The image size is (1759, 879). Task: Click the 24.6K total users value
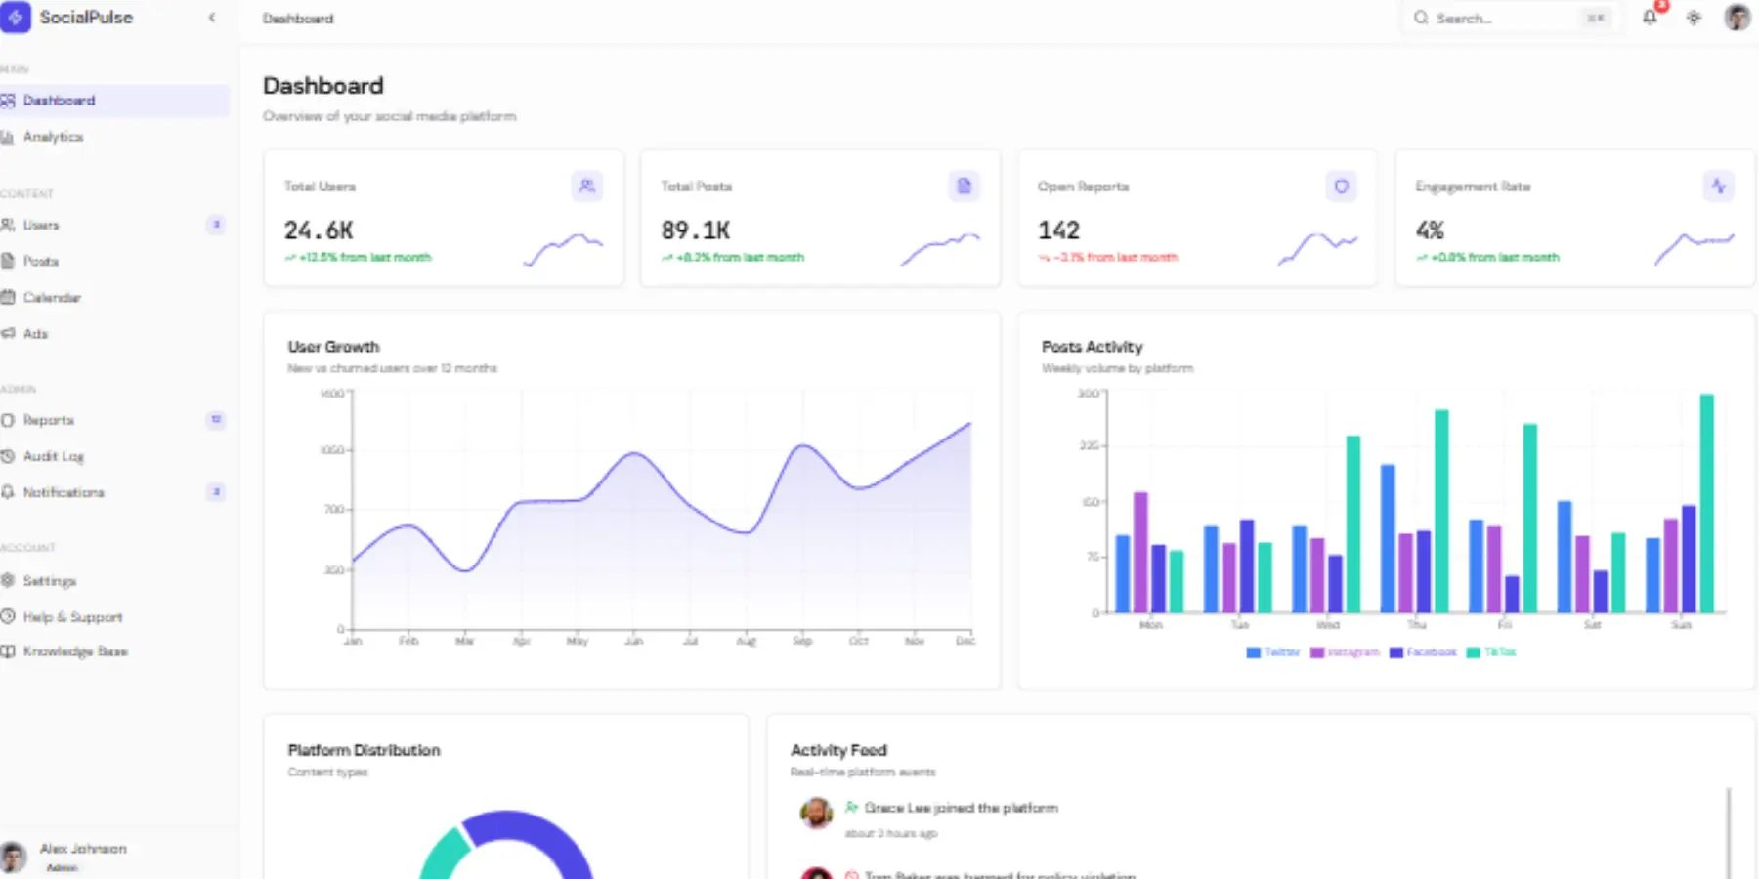[319, 230]
